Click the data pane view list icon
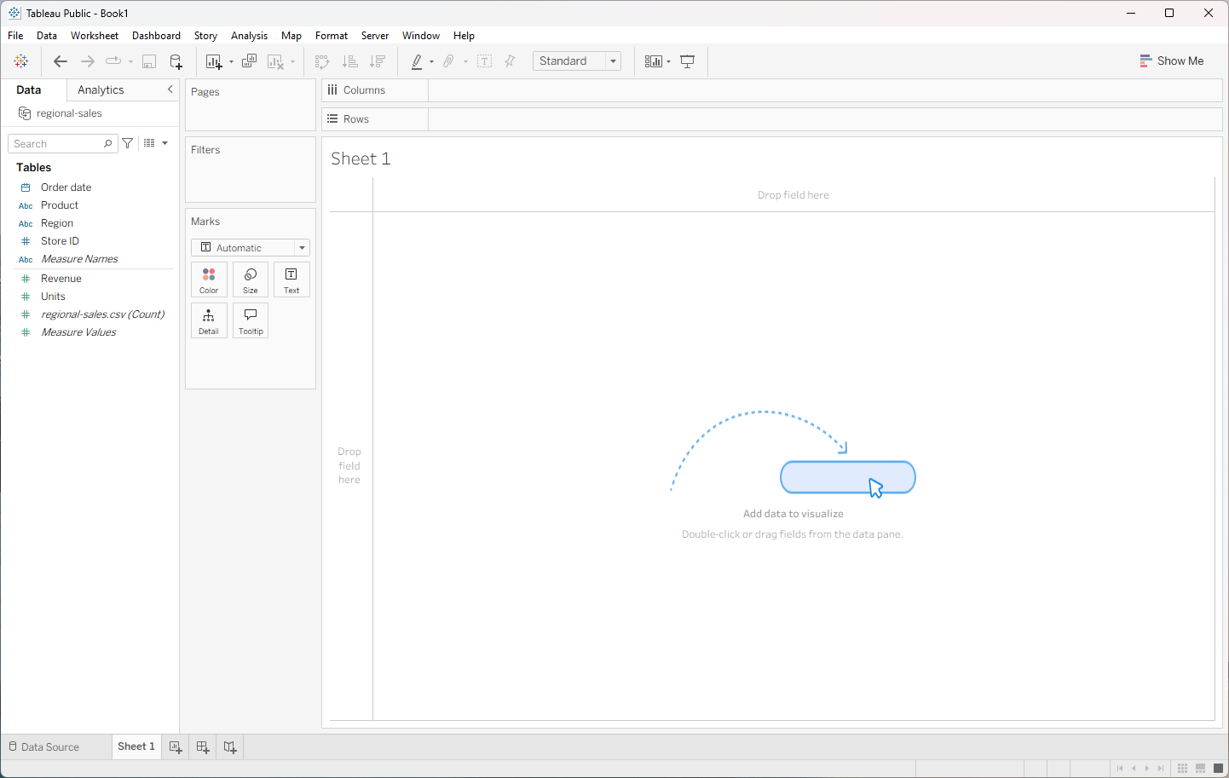1229x778 pixels. pos(149,143)
